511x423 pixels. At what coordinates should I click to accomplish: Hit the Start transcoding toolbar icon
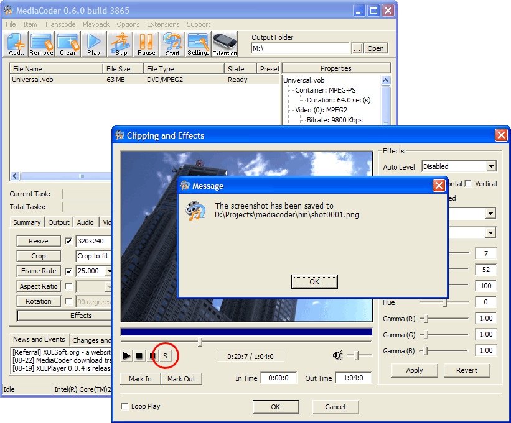click(172, 44)
